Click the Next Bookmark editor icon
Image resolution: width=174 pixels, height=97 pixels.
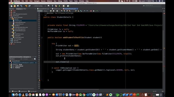pos(79,11)
